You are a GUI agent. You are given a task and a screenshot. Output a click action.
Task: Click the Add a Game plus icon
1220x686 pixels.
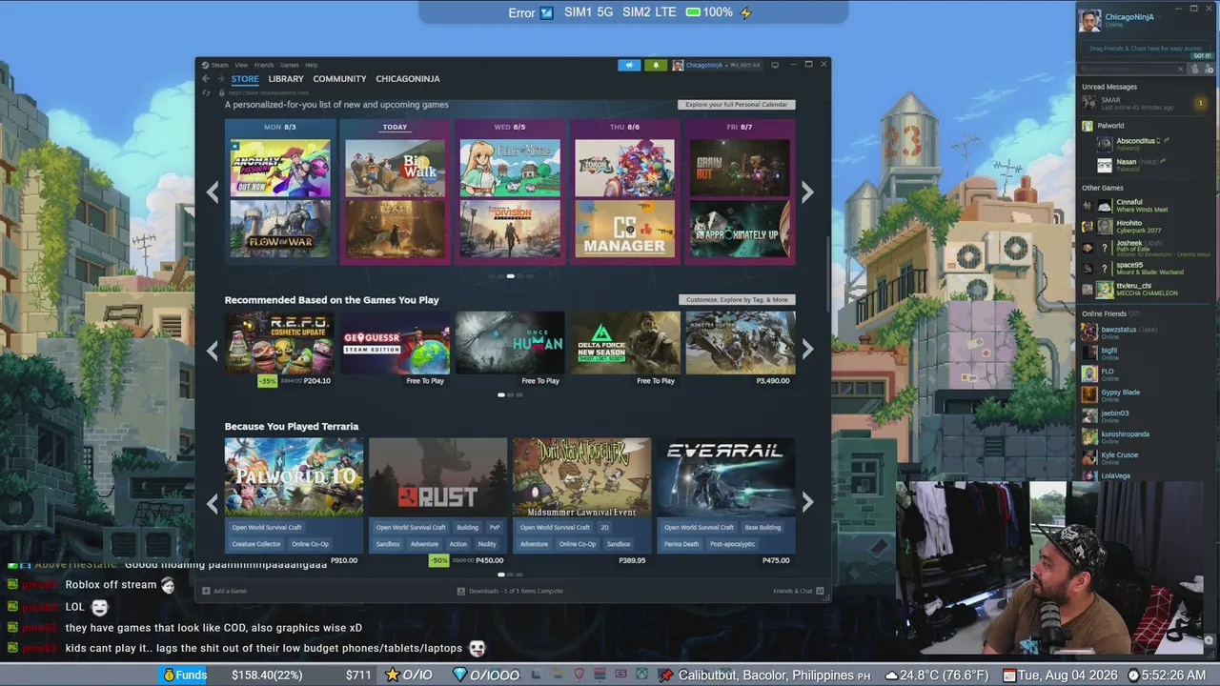point(206,591)
